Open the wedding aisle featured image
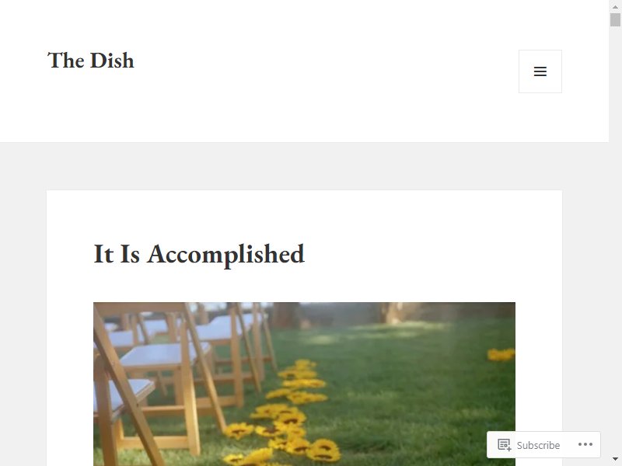The width and height of the screenshot is (622, 466). [x=304, y=384]
